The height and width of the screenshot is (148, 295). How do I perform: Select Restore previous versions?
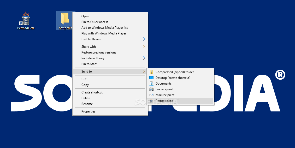click(x=110, y=52)
